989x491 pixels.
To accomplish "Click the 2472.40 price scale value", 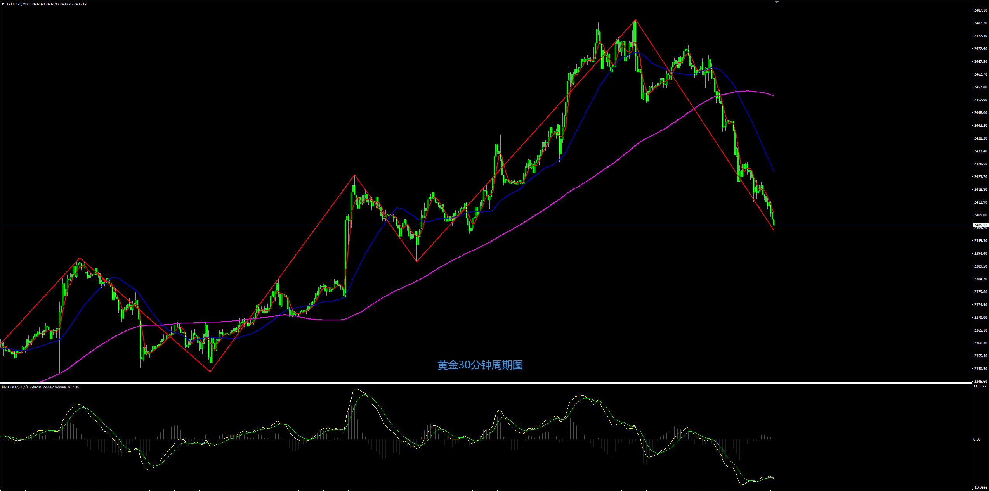I will click(980, 49).
